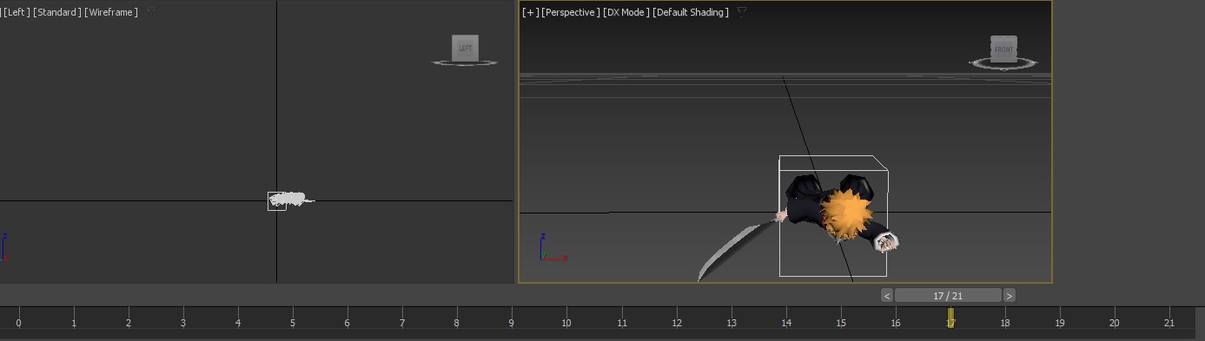Open the [Left] viewport point-of-view menu
The width and height of the screenshot is (1205, 341).
click(x=17, y=12)
